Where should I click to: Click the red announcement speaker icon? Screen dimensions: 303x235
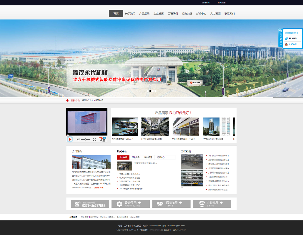[68, 100]
